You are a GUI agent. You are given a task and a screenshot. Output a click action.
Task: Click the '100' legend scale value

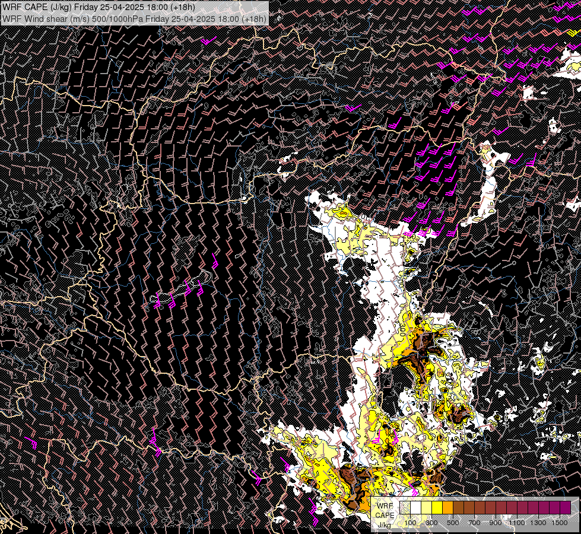410,523
